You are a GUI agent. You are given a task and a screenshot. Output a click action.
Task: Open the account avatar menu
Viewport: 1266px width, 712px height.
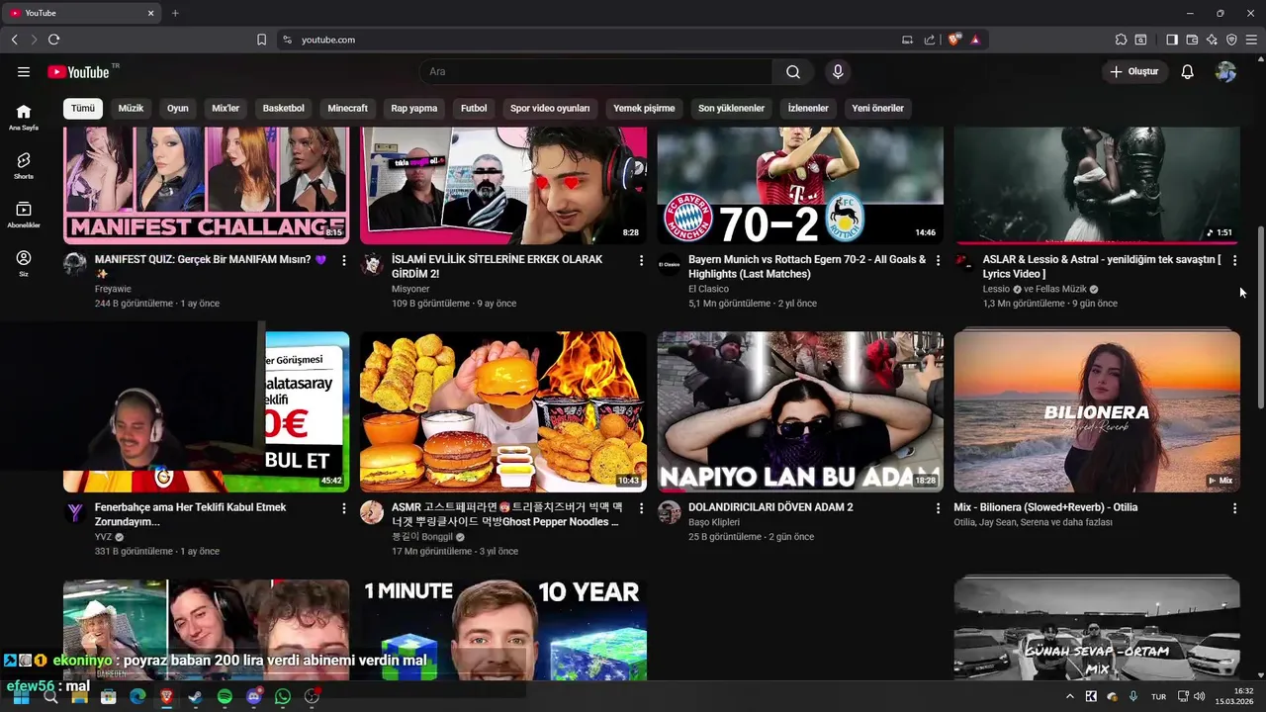[x=1225, y=71]
